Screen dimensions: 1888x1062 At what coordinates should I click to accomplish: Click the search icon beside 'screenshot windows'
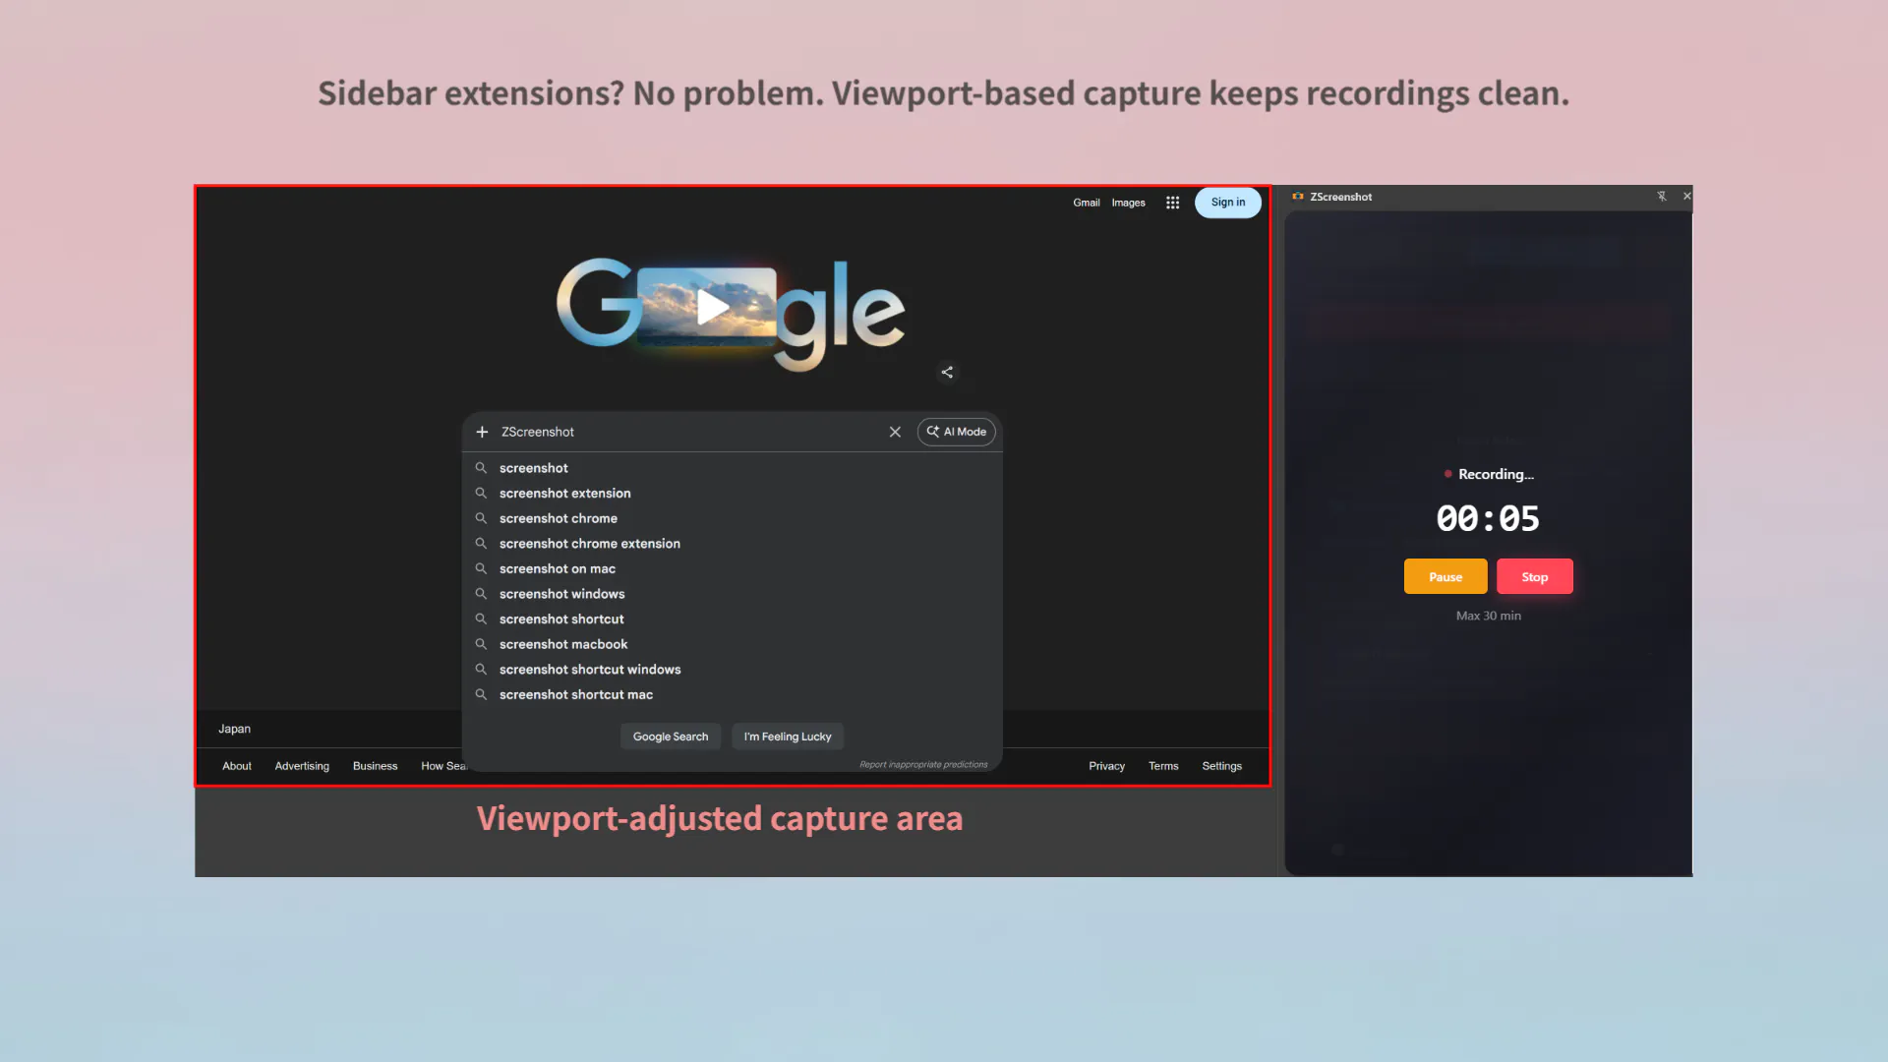481,594
